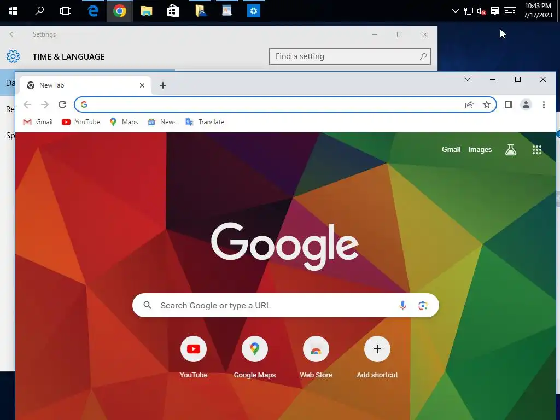Open Chrome side panel
This screenshot has width=560, height=420.
[509, 104]
